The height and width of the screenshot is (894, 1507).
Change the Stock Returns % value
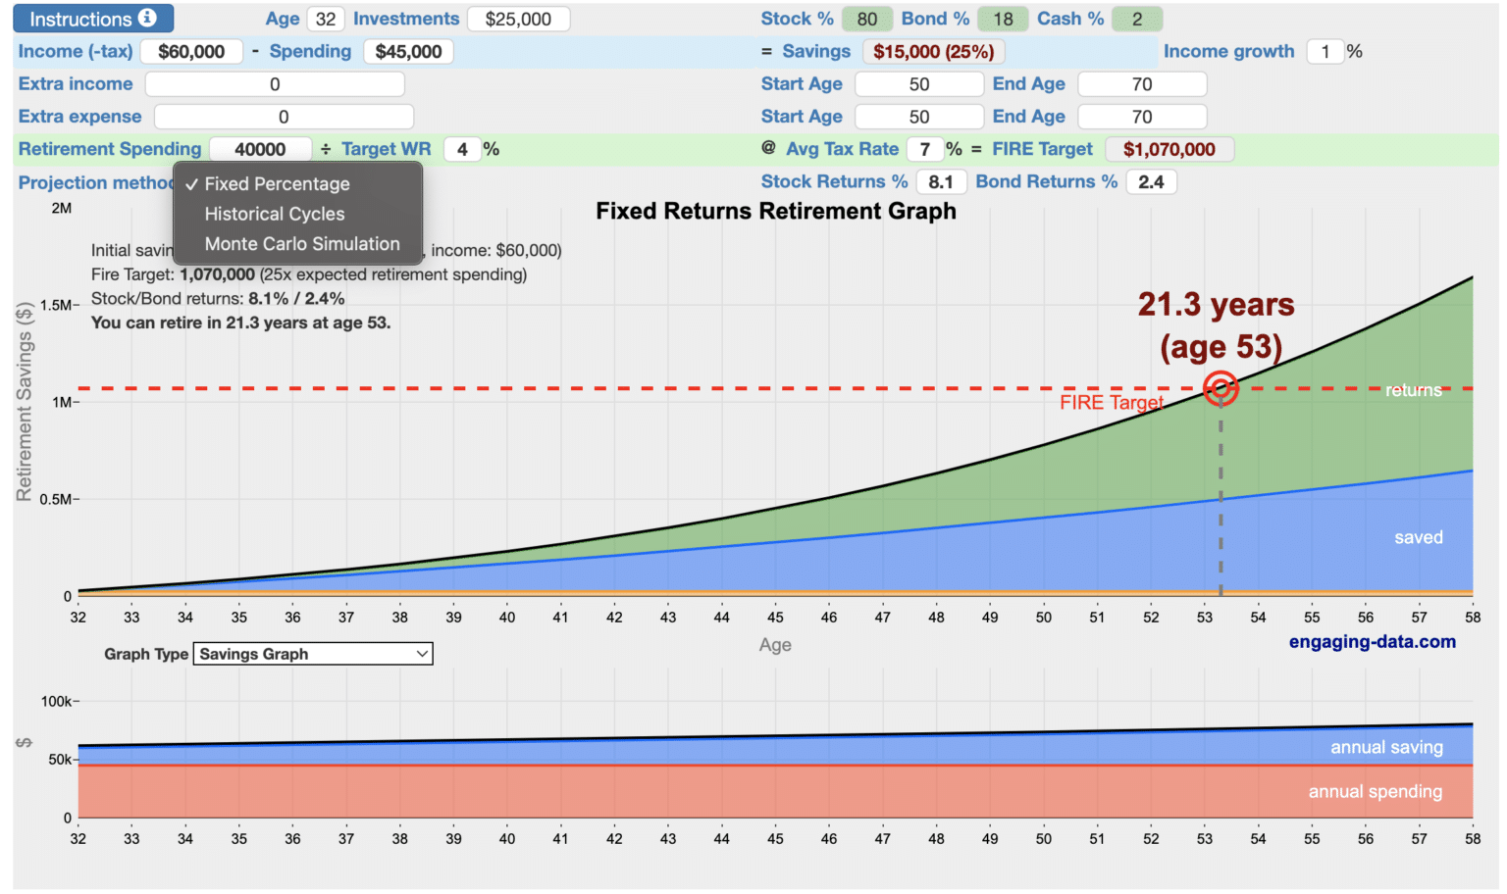(941, 181)
